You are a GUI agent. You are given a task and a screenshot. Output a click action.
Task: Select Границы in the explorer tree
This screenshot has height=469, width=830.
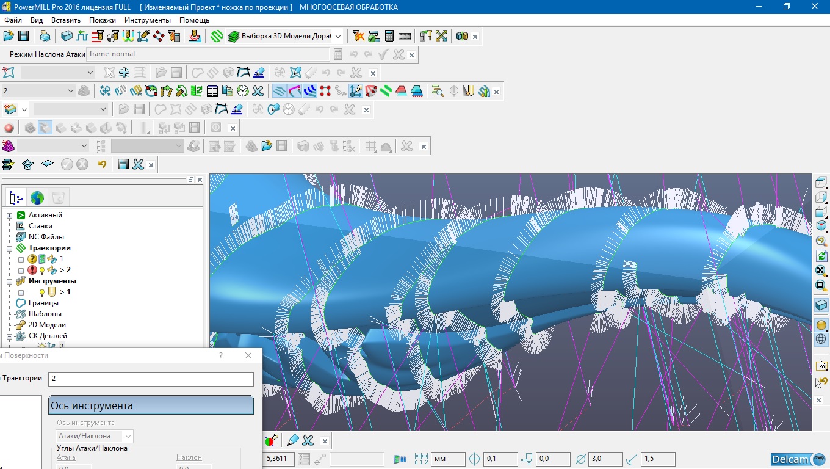click(x=43, y=303)
